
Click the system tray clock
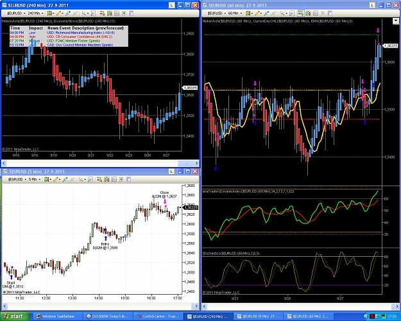pyautogui.click(x=392, y=317)
